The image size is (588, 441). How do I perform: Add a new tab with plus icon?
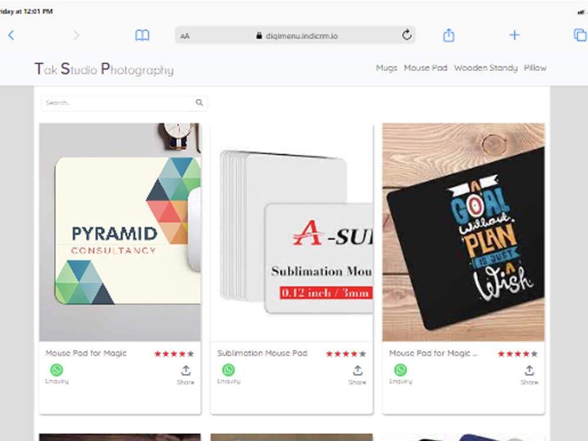(514, 35)
